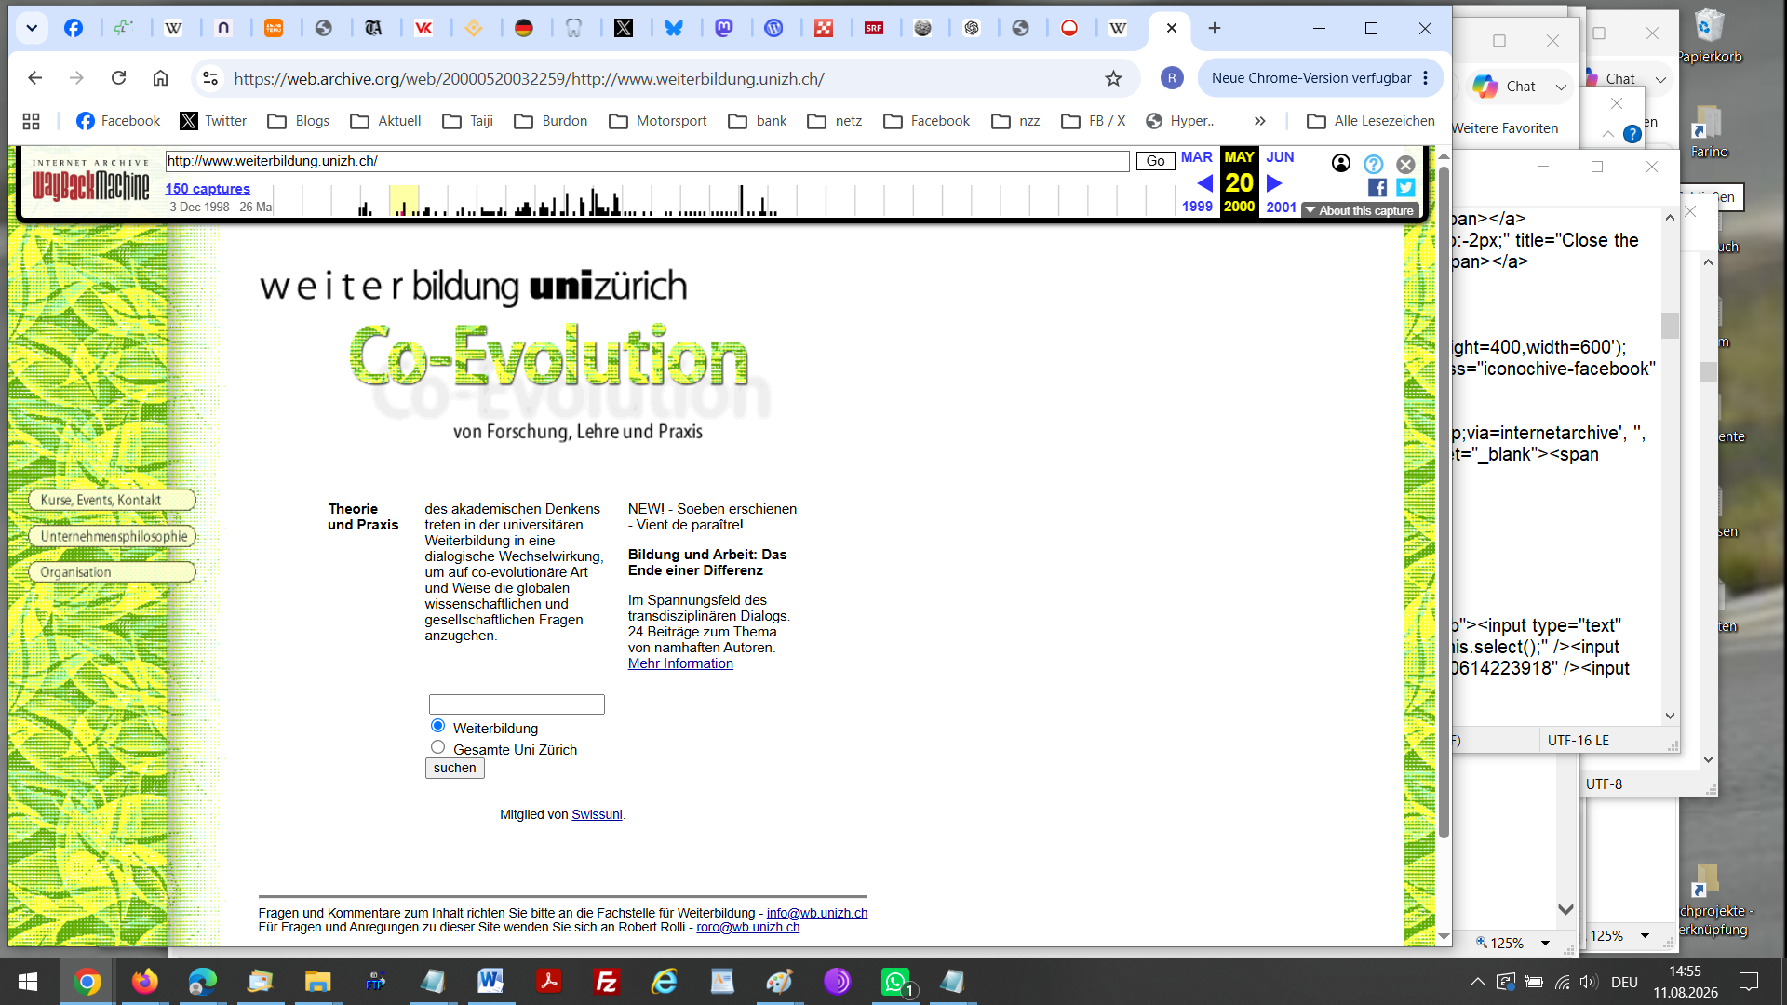Image resolution: width=1787 pixels, height=1005 pixels.
Task: Click the Wayback Machine URL field
Action: click(x=647, y=161)
